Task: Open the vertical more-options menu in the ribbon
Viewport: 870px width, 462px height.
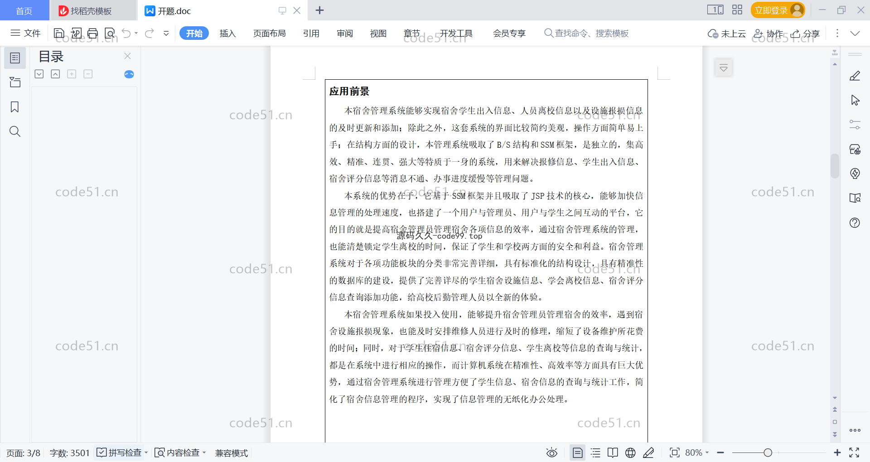Action: click(x=837, y=33)
